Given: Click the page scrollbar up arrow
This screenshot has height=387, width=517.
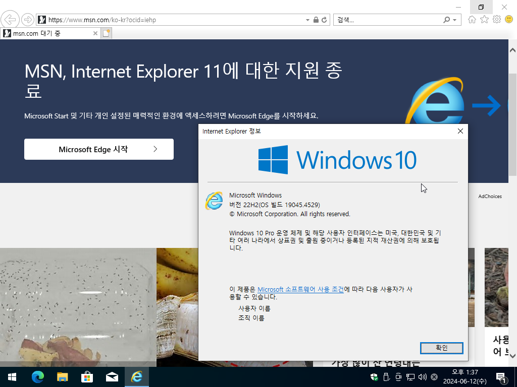Looking at the screenshot, I should tap(512, 50).
